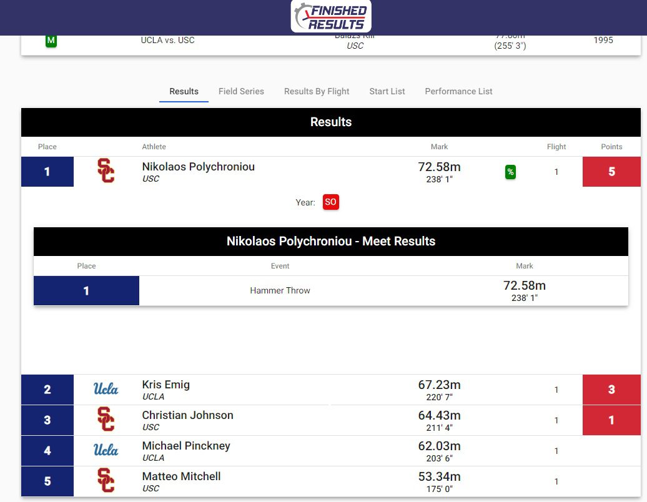
Task: Click the place 3 cell
Action: tap(47, 420)
